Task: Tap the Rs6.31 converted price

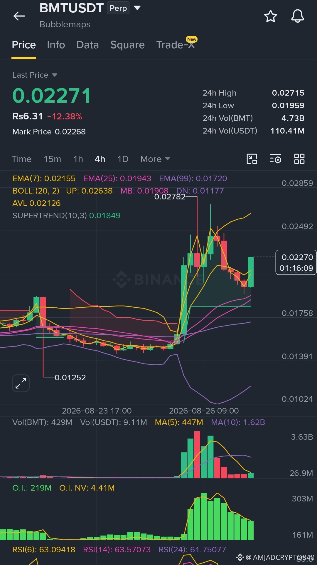Action: click(x=28, y=116)
